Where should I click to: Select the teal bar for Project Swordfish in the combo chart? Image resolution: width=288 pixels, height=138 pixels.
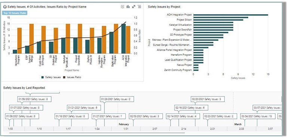75,46
